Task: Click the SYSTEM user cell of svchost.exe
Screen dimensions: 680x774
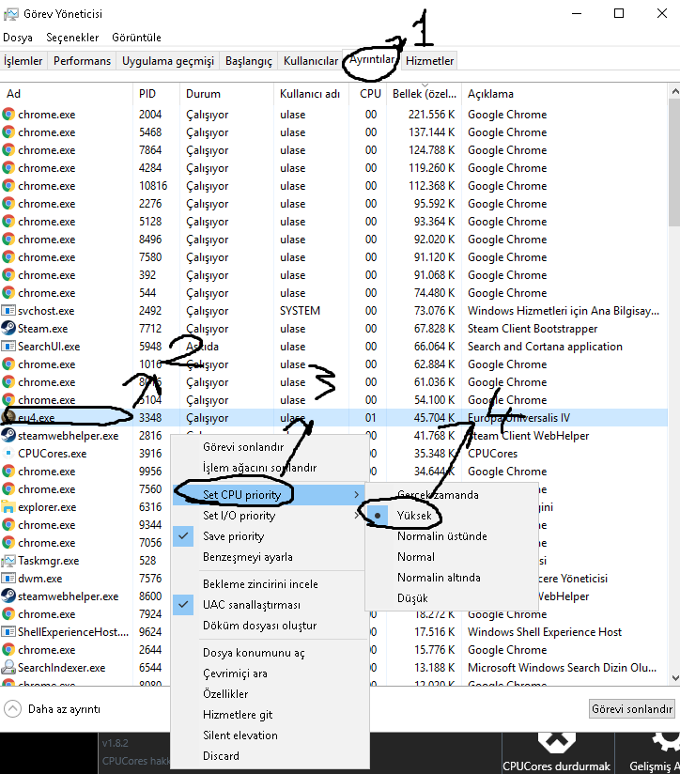Action: [x=300, y=311]
